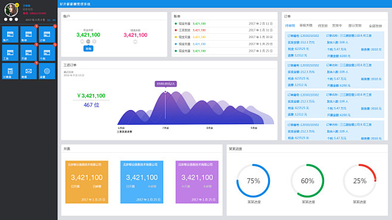Viewport: 392px width, 220px height.
Task: Open the bill row dated 2017年1月30日
Action: [x=224, y=37]
